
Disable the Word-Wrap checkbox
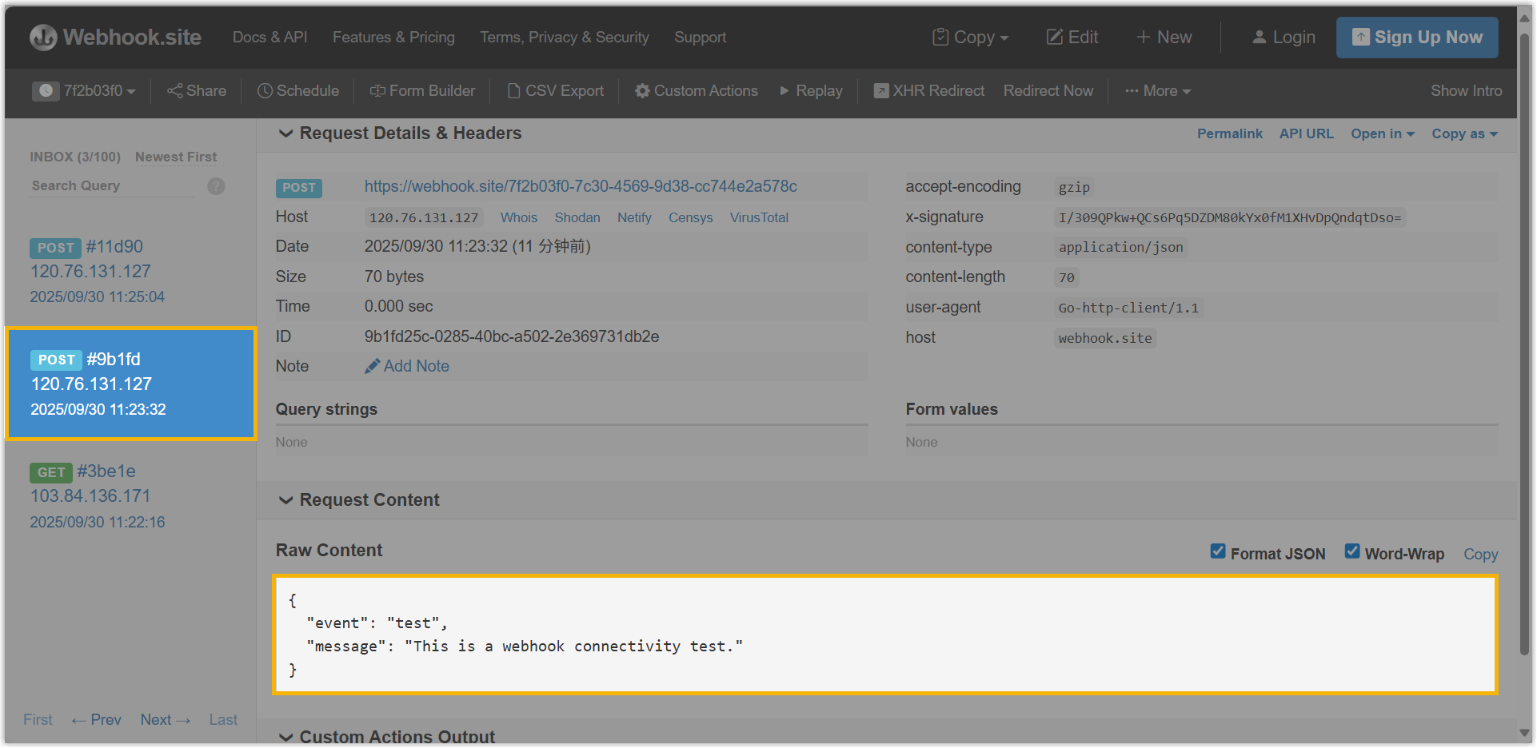click(1352, 551)
